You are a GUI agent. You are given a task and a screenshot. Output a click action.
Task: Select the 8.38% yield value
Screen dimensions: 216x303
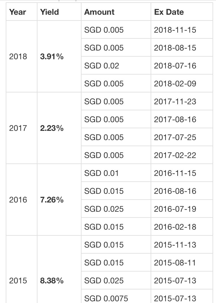point(52,281)
